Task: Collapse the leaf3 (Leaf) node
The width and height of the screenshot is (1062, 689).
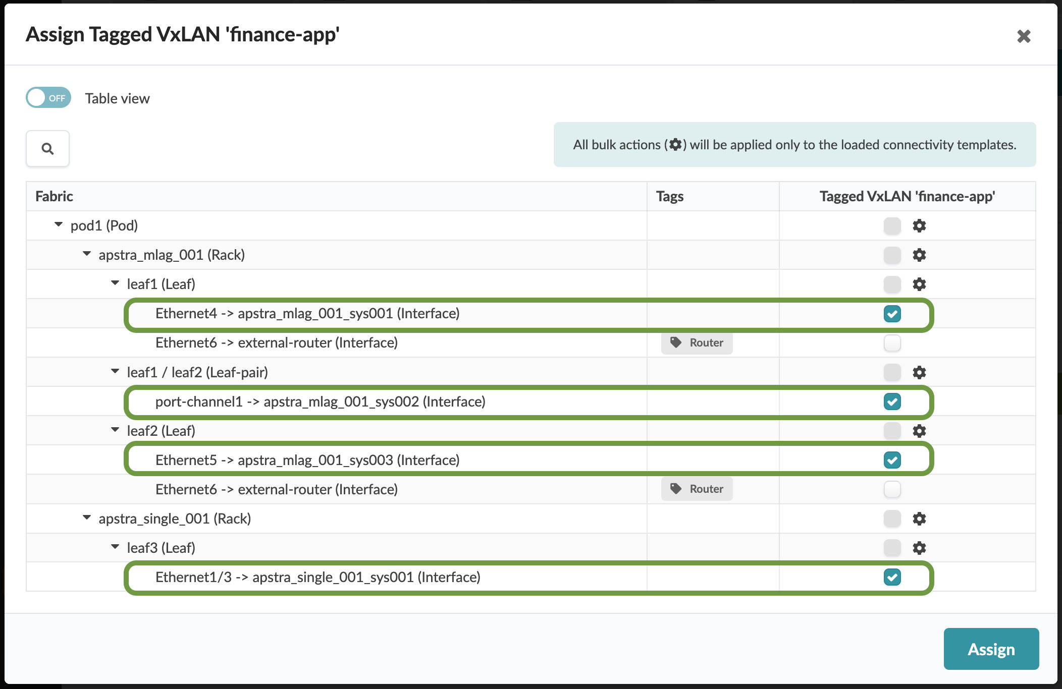Action: [115, 547]
